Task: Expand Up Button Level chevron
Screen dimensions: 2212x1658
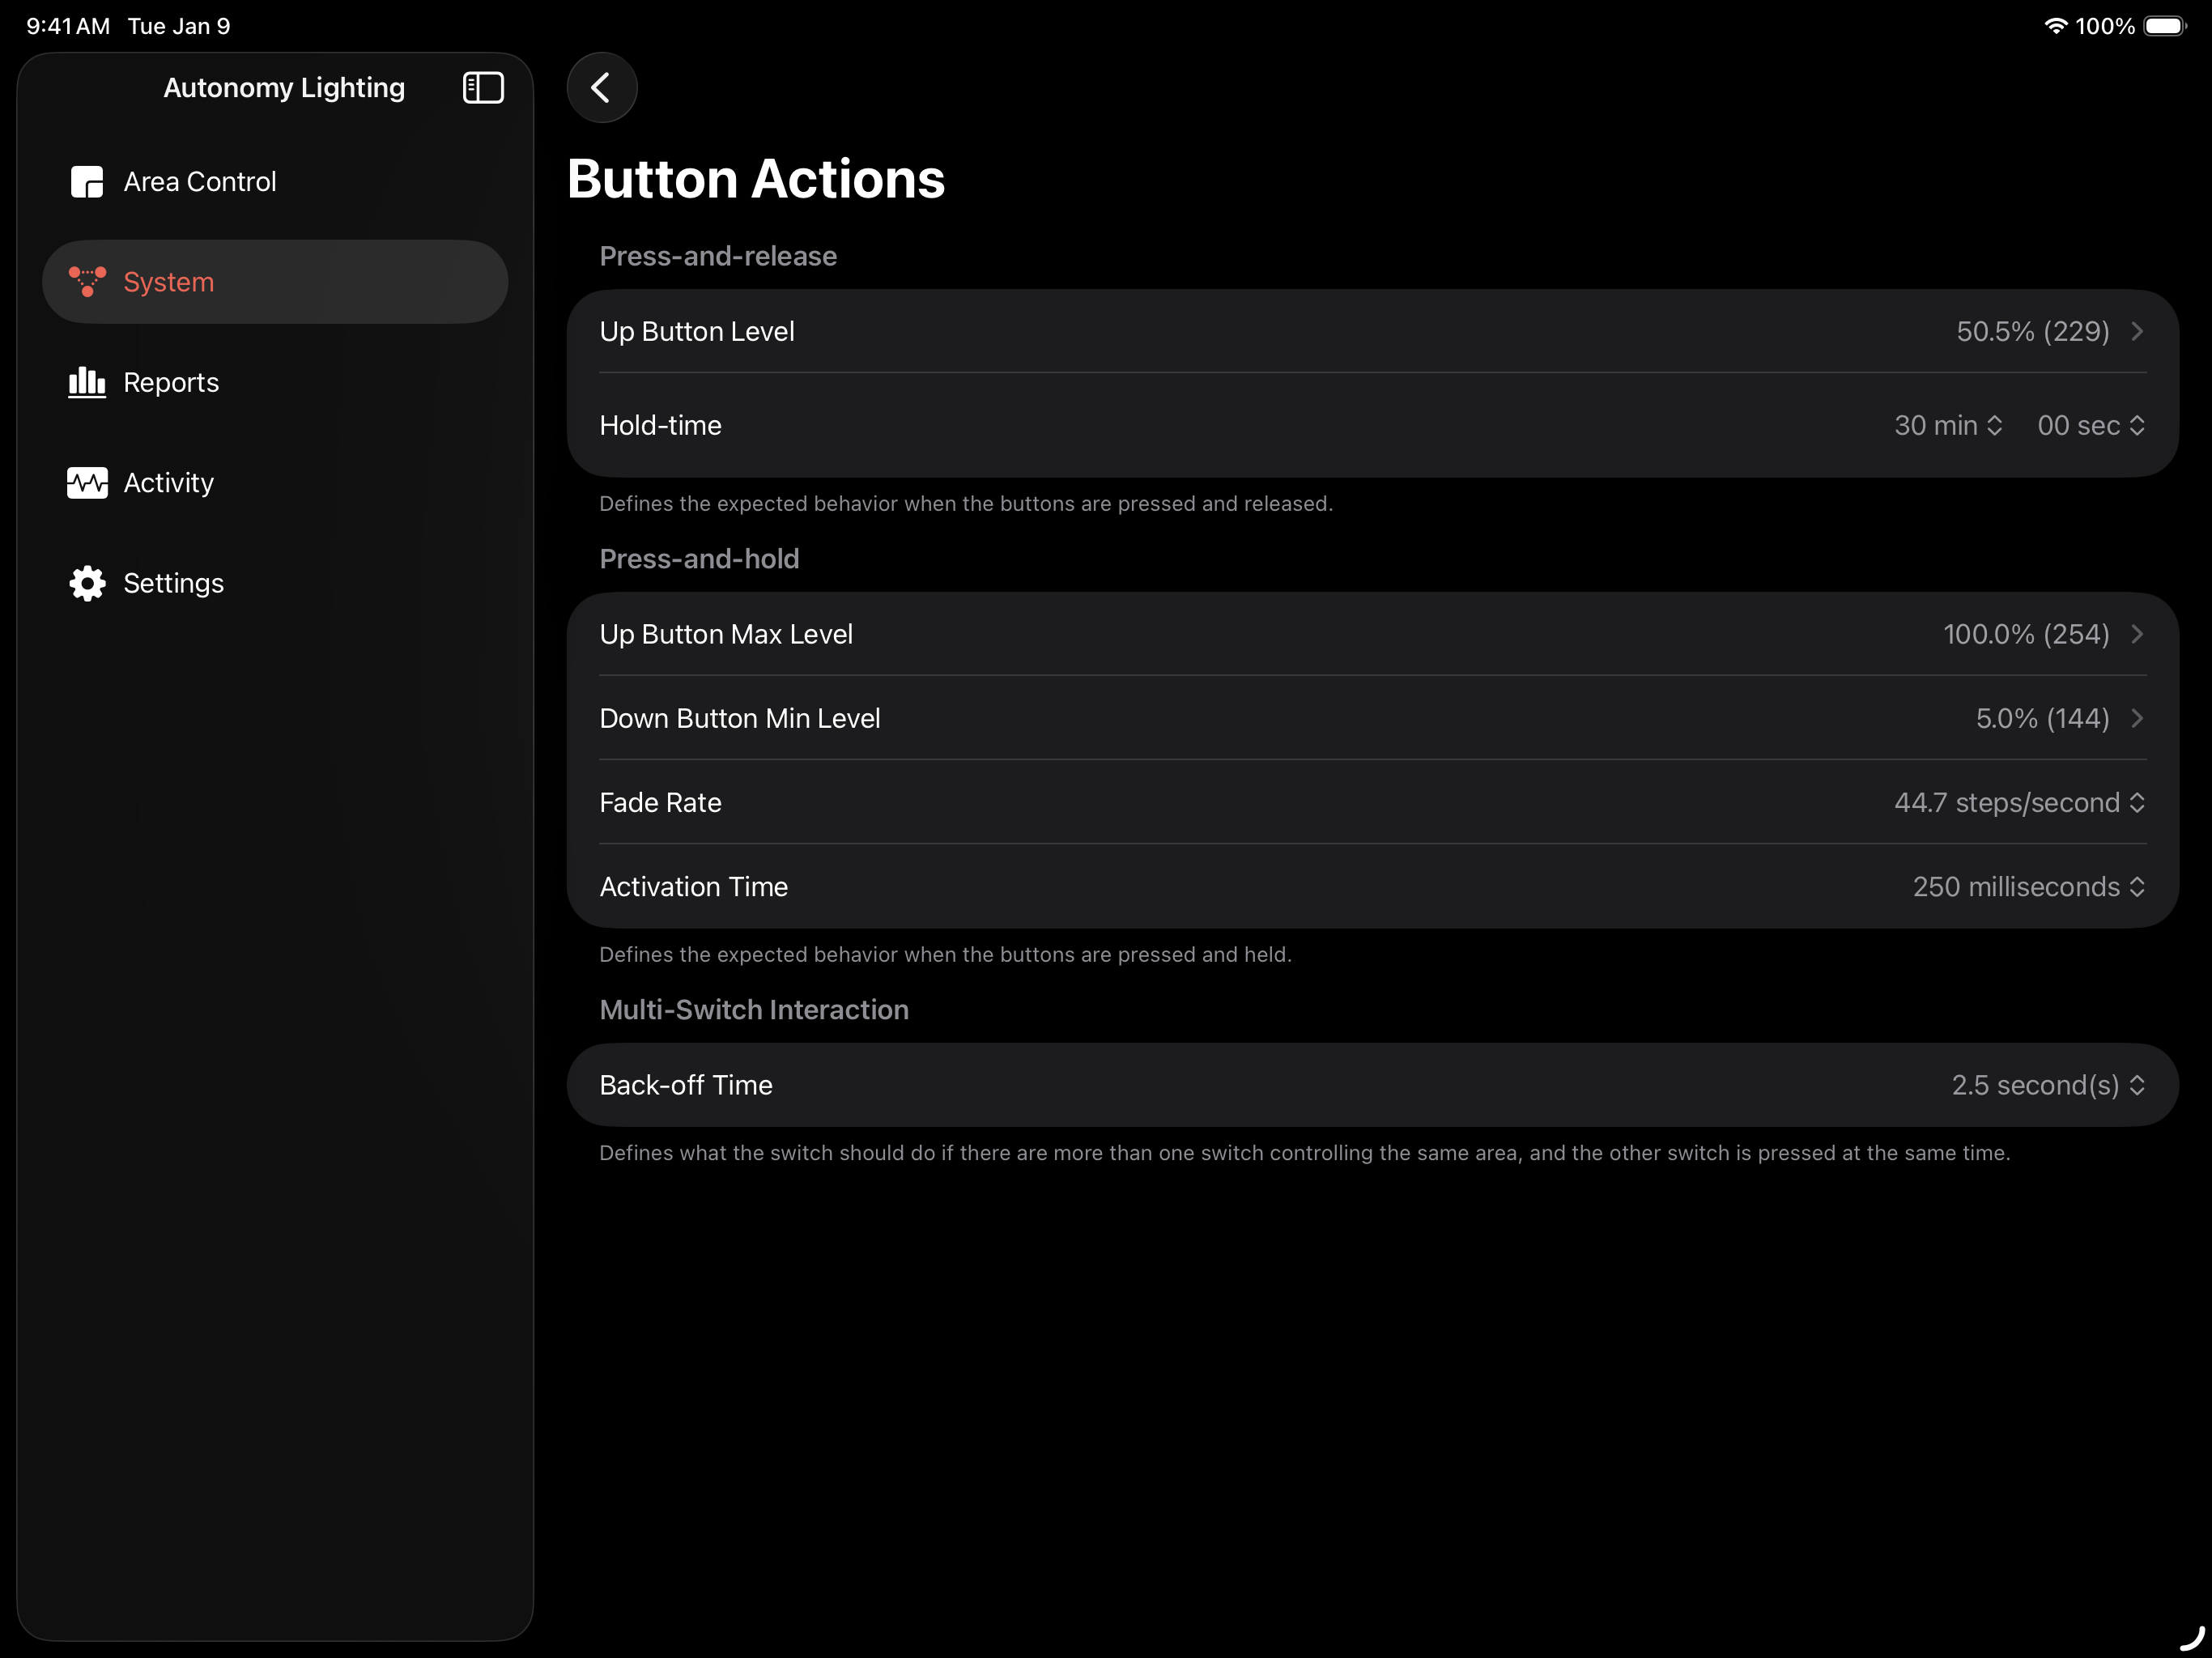Action: click(2137, 331)
